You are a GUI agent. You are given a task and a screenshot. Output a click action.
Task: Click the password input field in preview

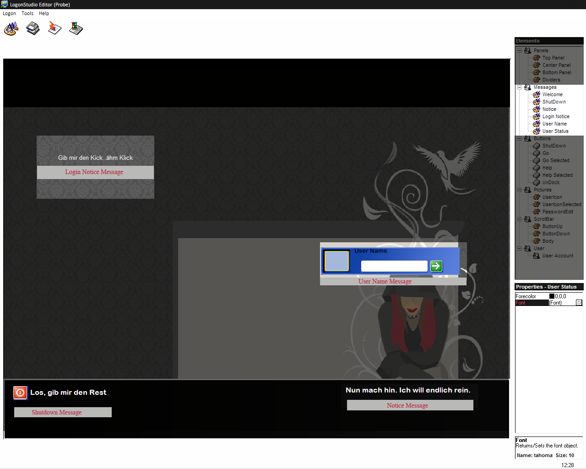(x=394, y=266)
